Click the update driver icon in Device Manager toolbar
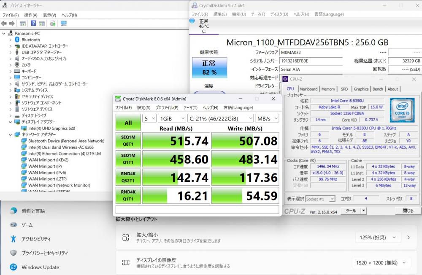The height and width of the screenshot is (275, 422). 52,24
